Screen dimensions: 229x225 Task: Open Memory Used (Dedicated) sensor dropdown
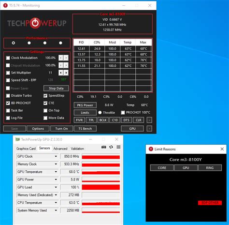(56, 195)
